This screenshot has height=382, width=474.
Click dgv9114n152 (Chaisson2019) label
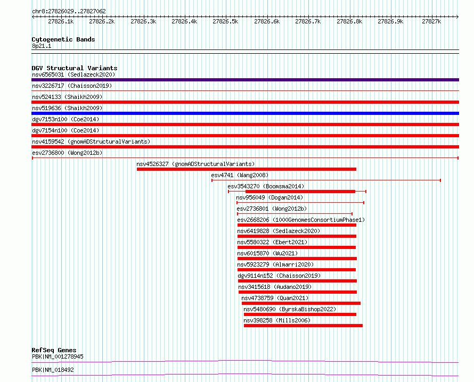(279, 276)
